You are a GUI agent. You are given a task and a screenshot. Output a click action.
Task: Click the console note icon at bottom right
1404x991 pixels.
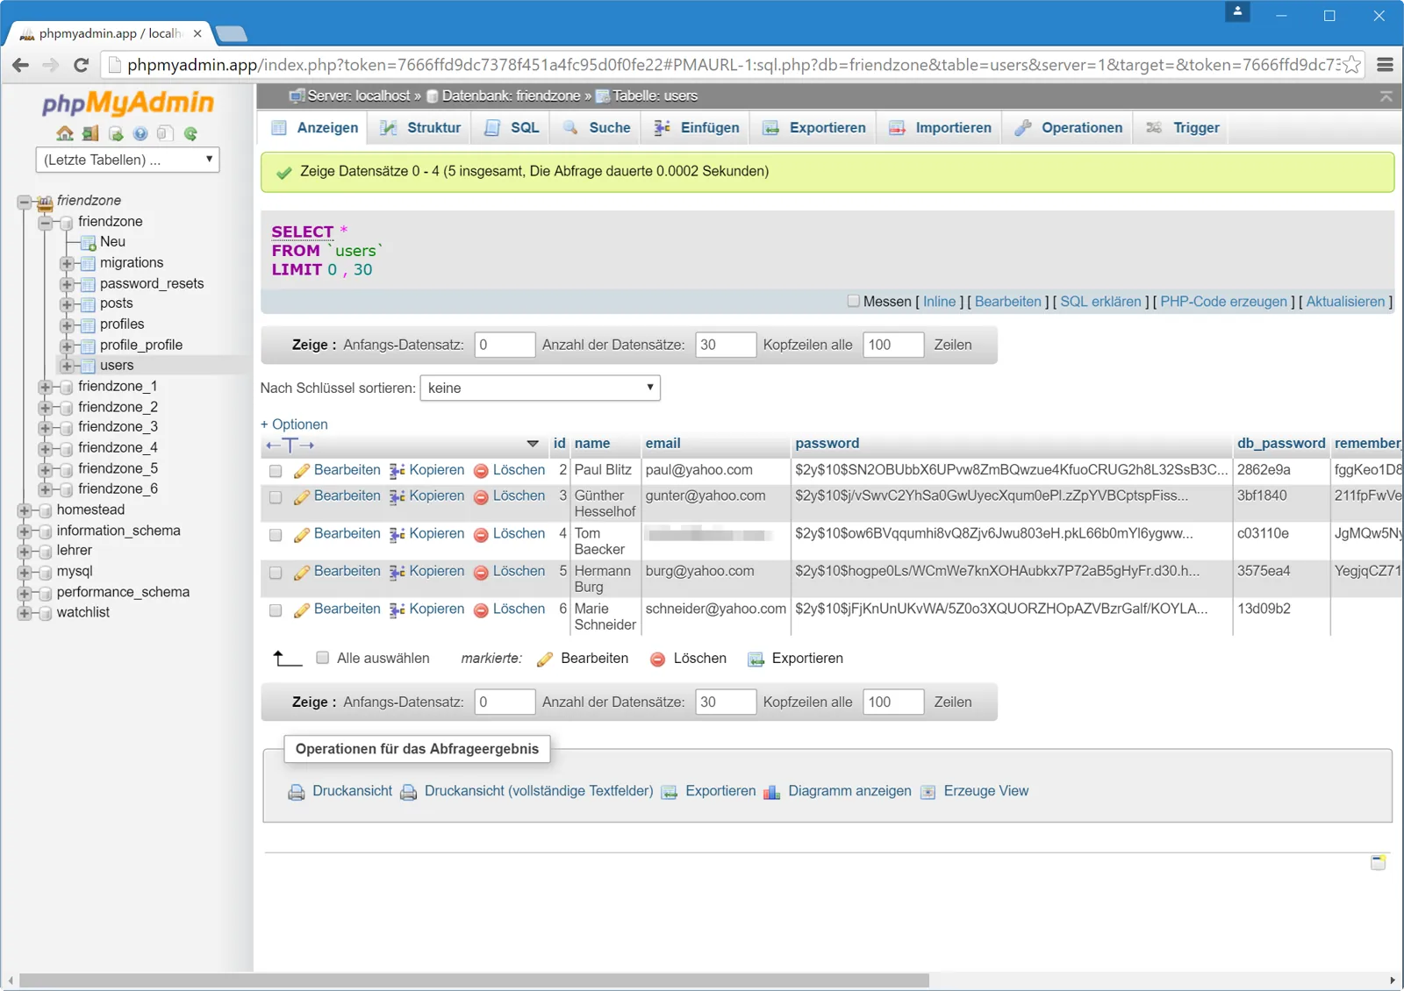click(1379, 863)
